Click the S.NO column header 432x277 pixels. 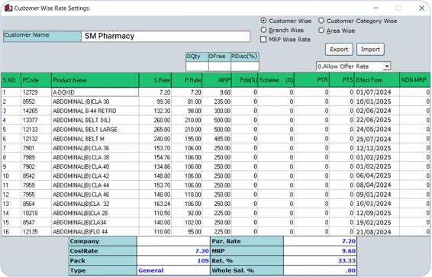click(11, 80)
